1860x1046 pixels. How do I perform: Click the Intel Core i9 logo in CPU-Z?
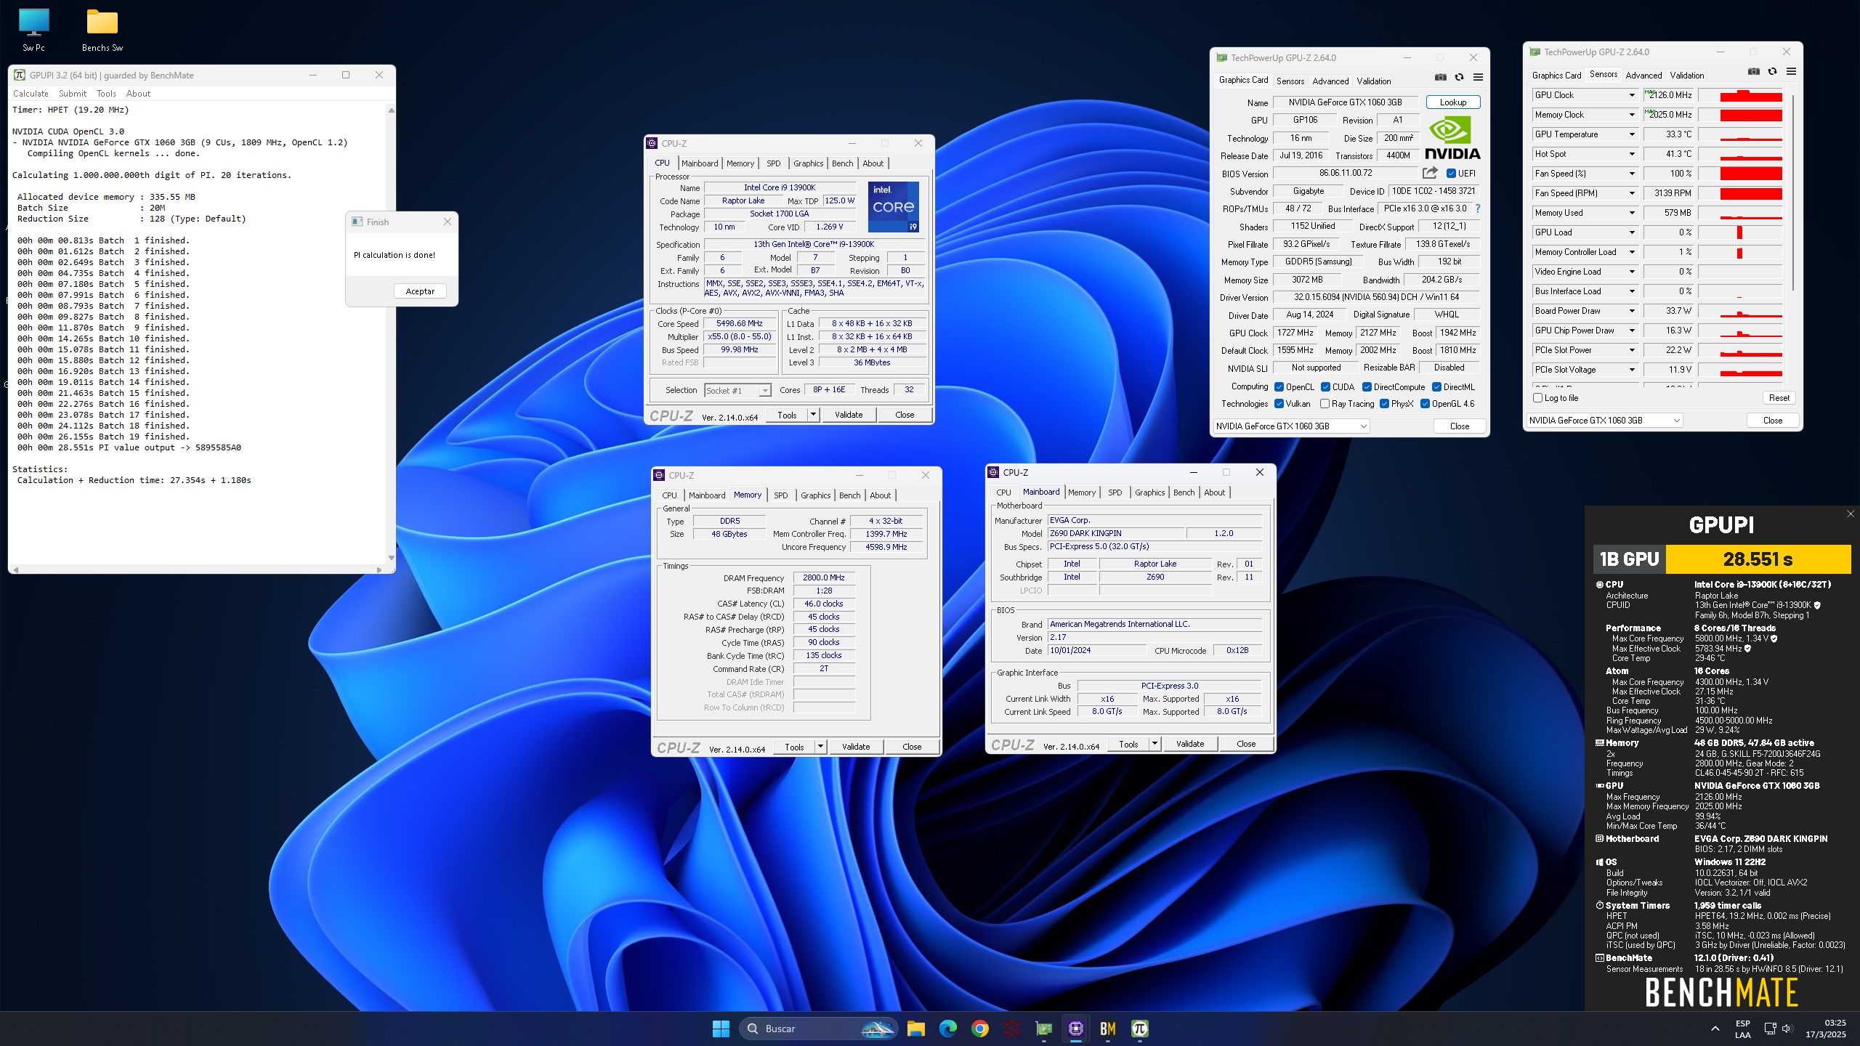[x=894, y=207]
